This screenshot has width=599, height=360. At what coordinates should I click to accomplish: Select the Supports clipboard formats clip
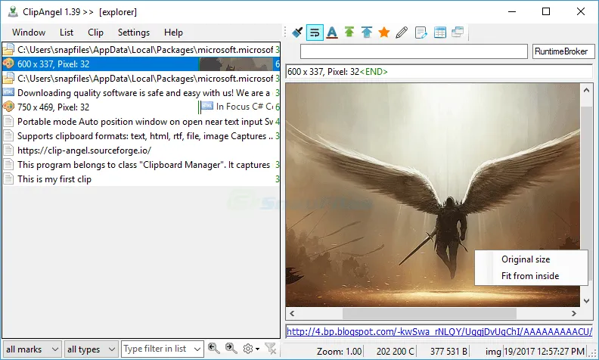point(141,136)
